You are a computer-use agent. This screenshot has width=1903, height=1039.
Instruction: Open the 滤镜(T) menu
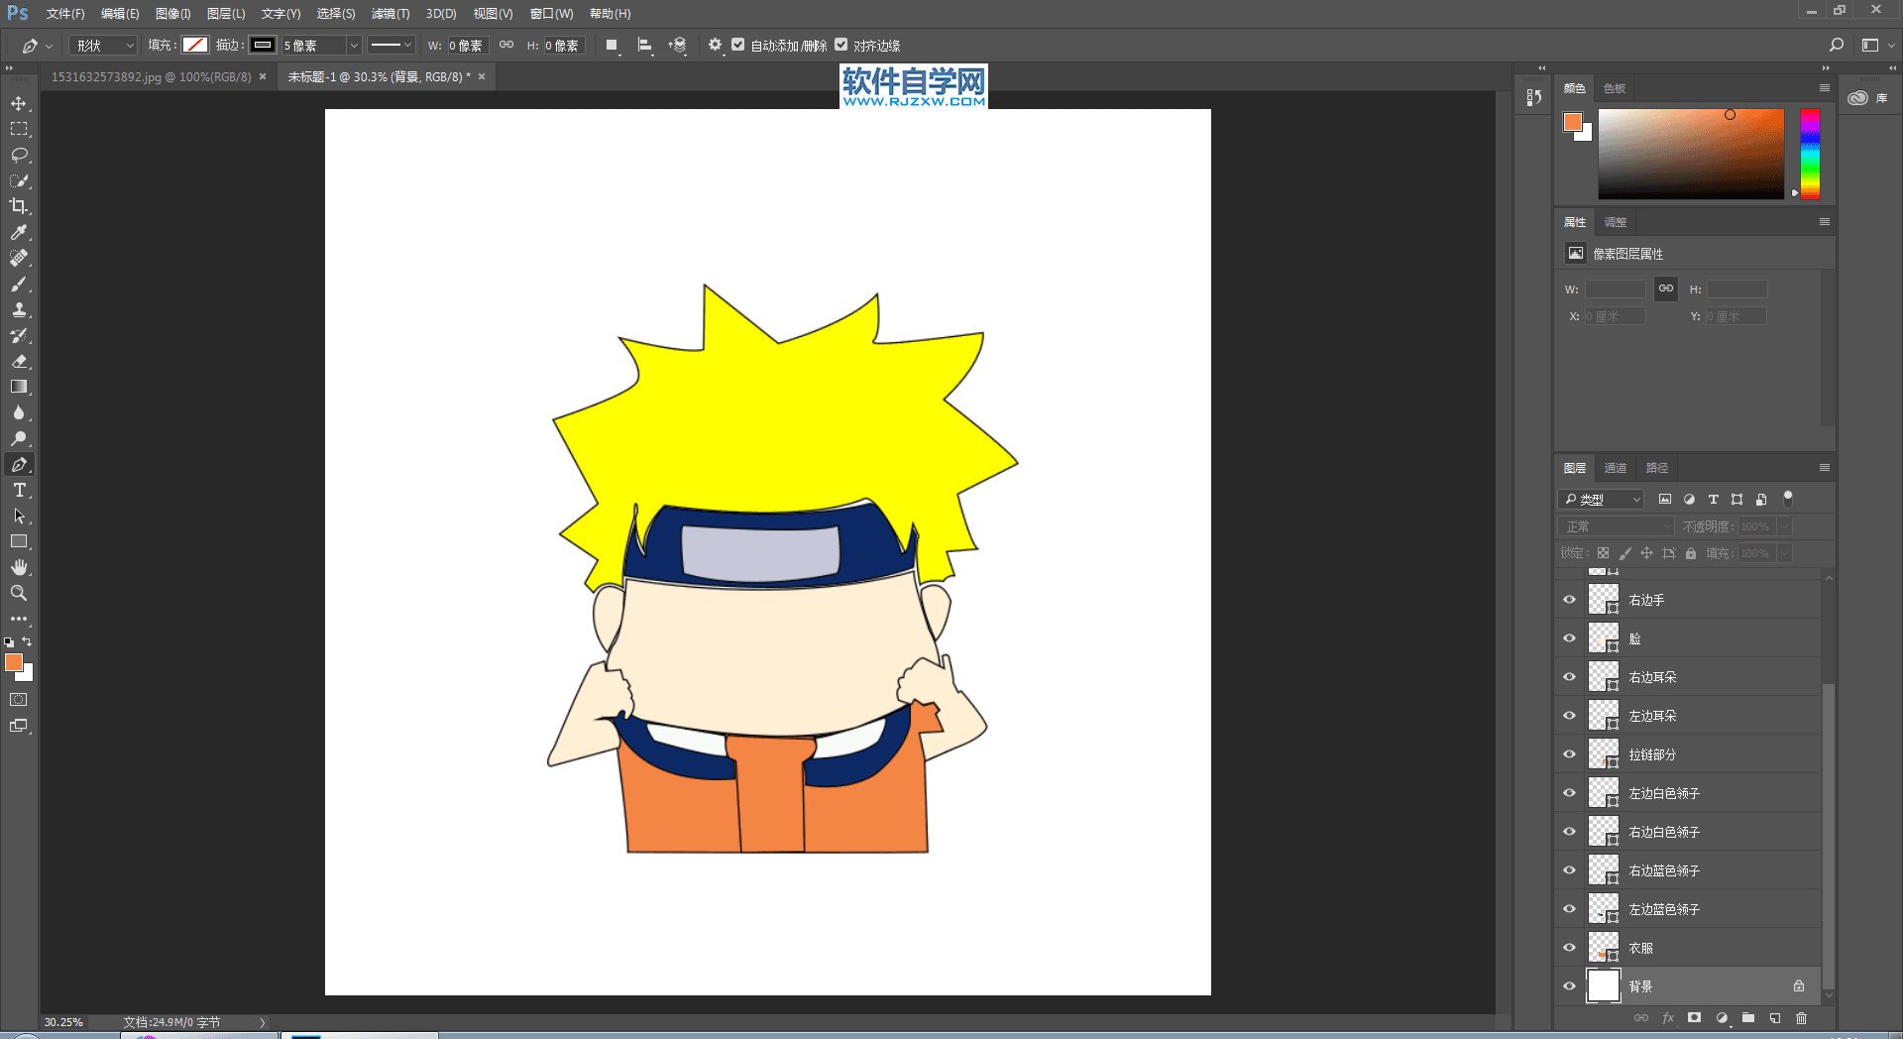(390, 14)
